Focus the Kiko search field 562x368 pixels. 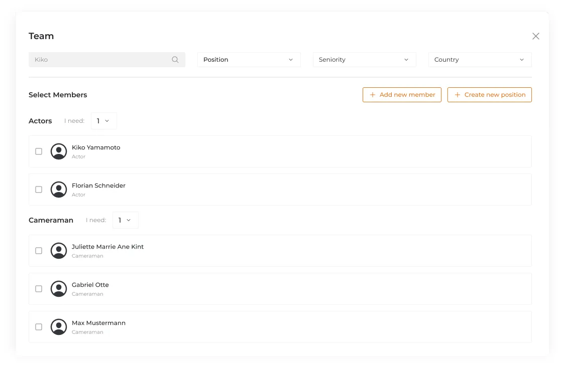click(x=100, y=60)
